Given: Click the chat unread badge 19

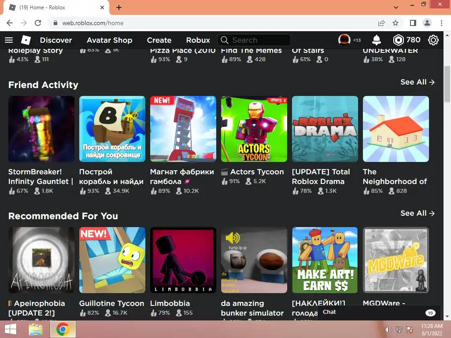Looking at the screenshot, I should click(430, 313).
